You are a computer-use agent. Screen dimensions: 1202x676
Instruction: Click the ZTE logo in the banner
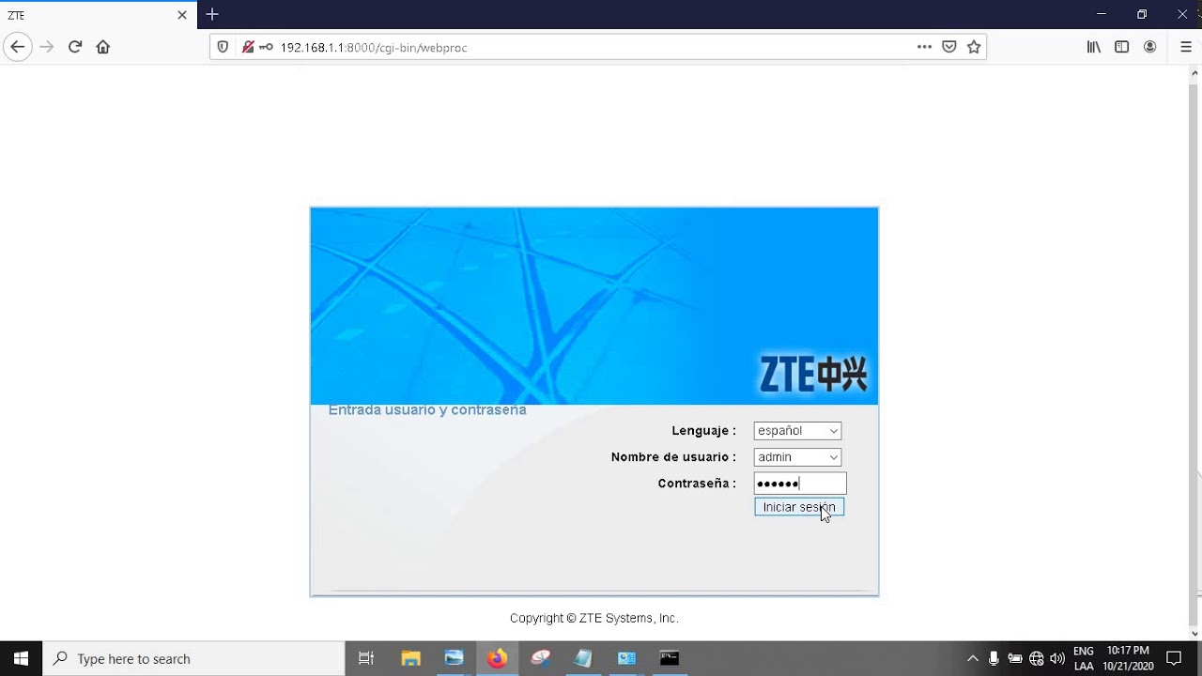pos(813,374)
